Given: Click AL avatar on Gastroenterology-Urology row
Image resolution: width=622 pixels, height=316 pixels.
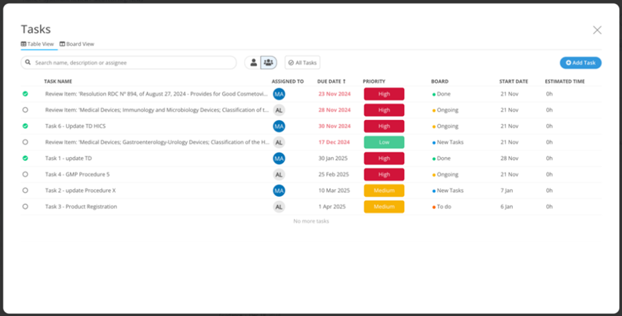Looking at the screenshot, I should pos(279,142).
